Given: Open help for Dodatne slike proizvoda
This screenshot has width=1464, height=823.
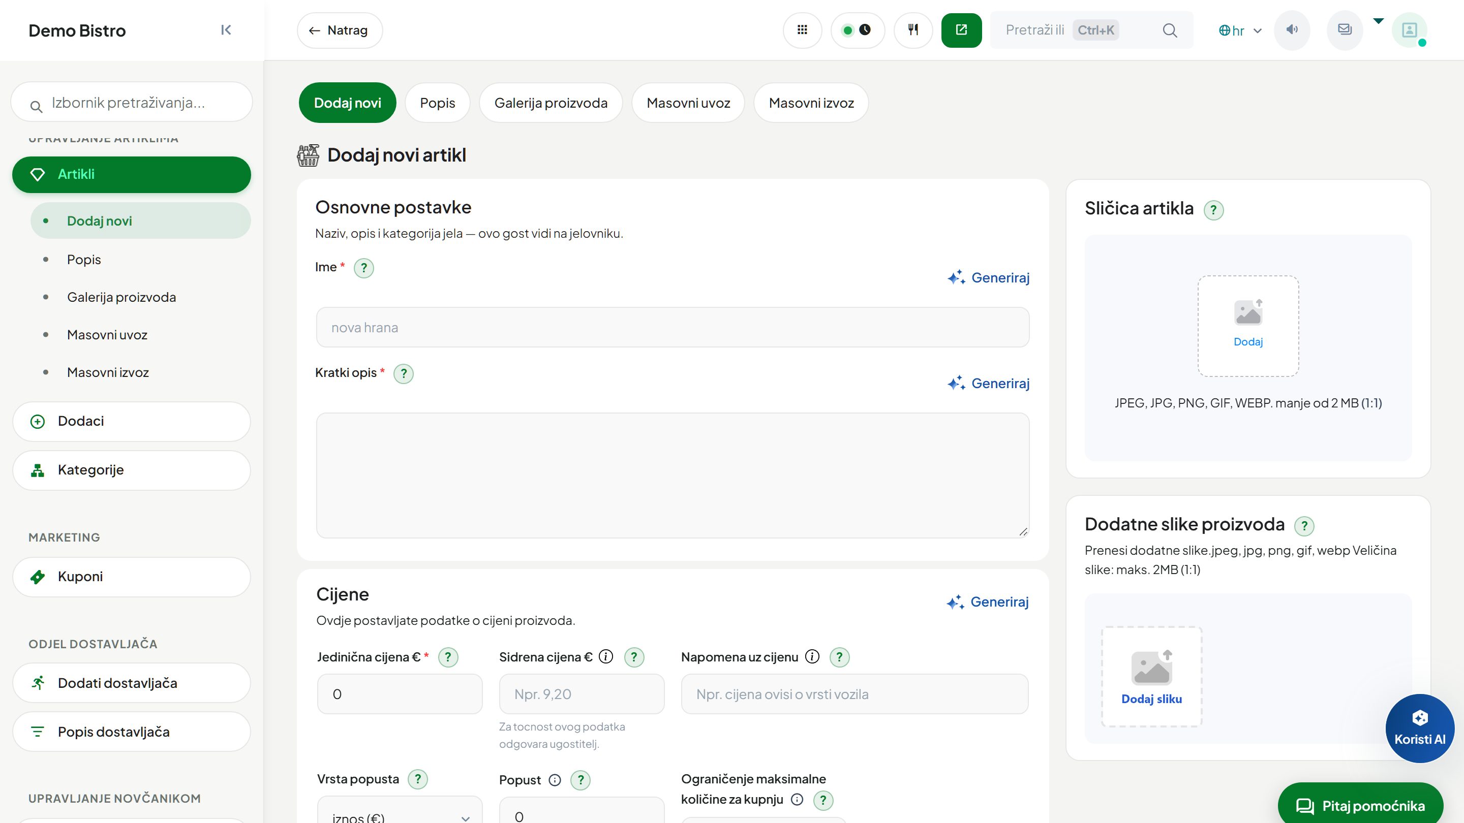Looking at the screenshot, I should pyautogui.click(x=1304, y=526).
